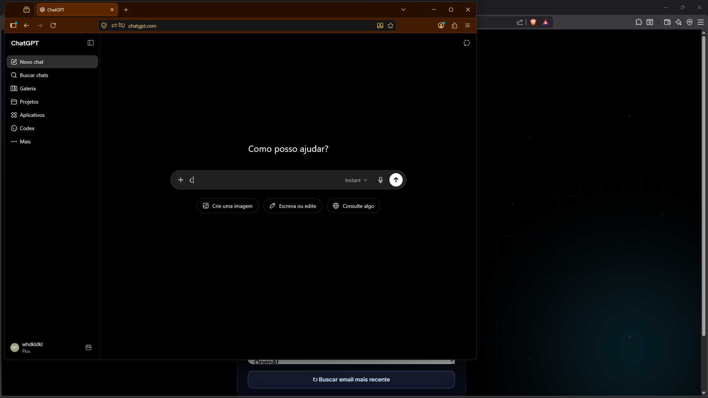Click into the message input field
The width and height of the screenshot is (708, 398).
pos(264,180)
